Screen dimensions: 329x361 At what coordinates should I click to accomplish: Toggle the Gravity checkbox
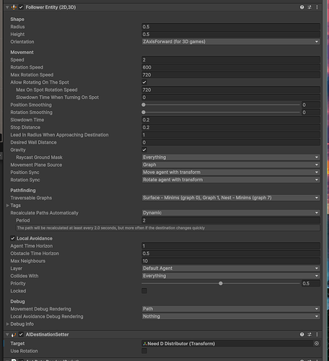click(144, 149)
